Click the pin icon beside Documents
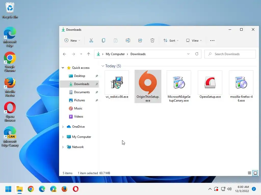This screenshot has width=261, height=195. tap(97, 92)
